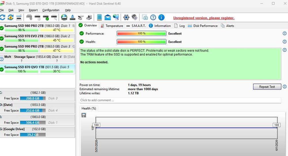Switch to the Information tab
This screenshot has width=288, height=156.
(160, 26)
